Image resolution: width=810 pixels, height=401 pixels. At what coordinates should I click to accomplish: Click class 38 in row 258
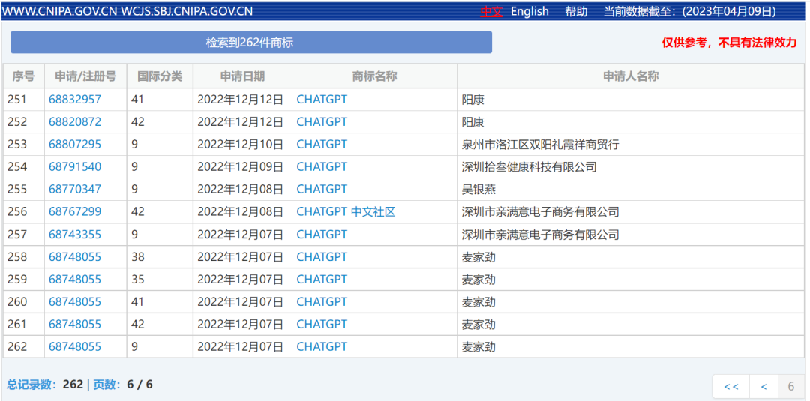(x=138, y=256)
